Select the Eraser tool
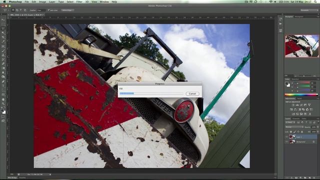 point(3,64)
